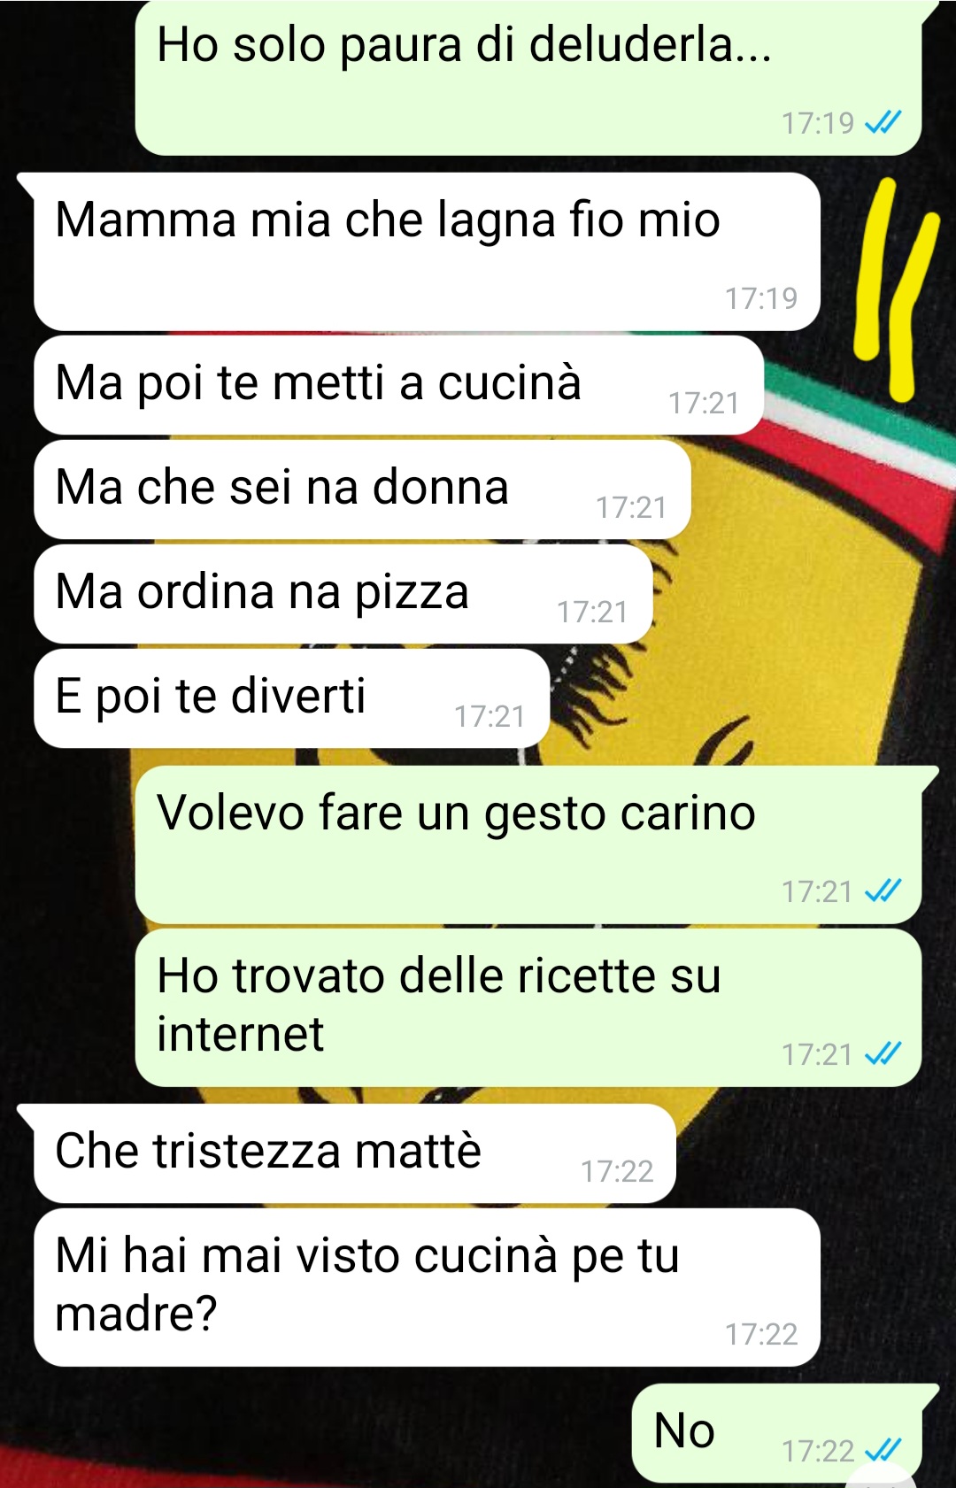Select the message 'Mamma mia che lagna fio mio'

coord(427,251)
